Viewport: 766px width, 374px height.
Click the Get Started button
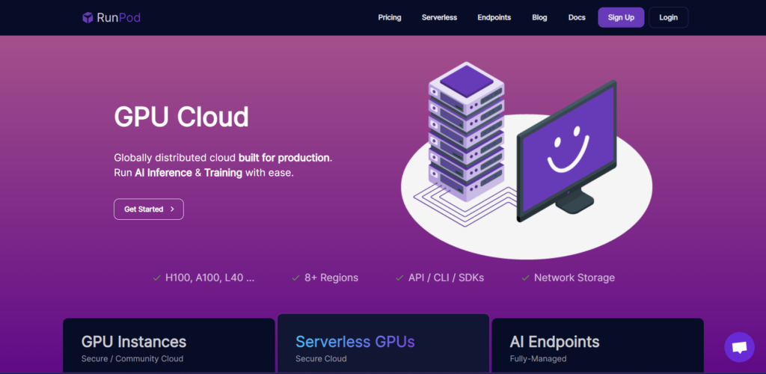[x=149, y=209]
